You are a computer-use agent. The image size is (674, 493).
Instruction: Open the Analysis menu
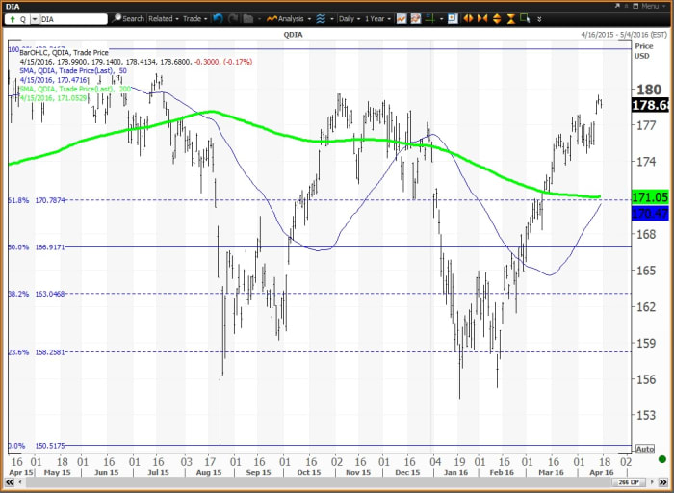287,19
